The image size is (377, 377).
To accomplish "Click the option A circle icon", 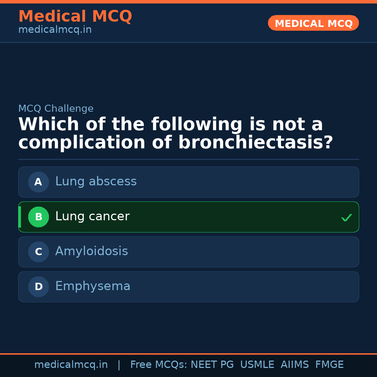I will coord(38,182).
